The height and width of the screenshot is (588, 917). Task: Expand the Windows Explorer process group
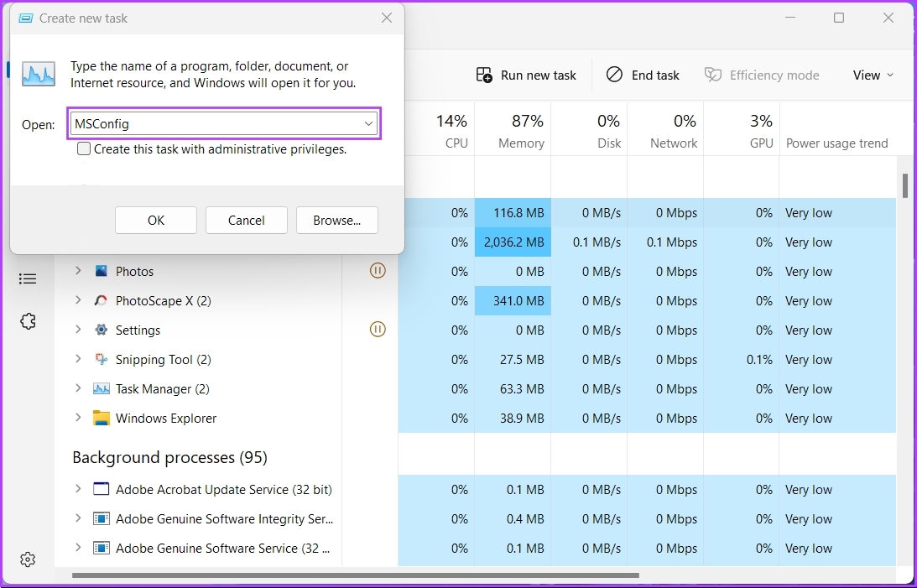(x=76, y=418)
